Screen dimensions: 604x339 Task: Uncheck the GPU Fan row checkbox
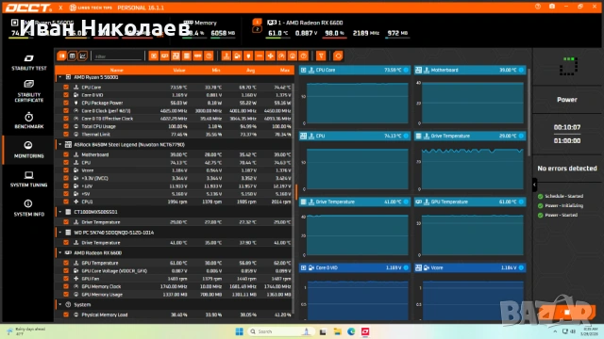coord(66,279)
